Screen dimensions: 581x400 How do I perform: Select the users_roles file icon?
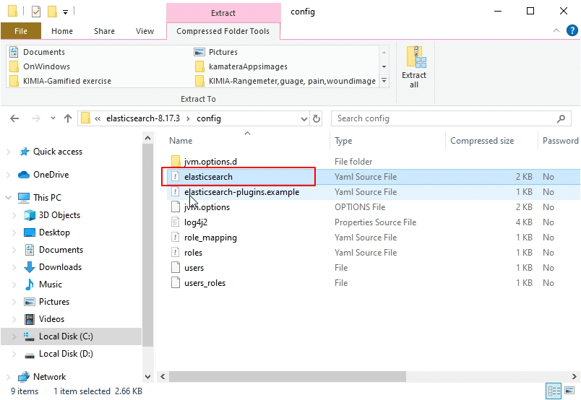(176, 283)
